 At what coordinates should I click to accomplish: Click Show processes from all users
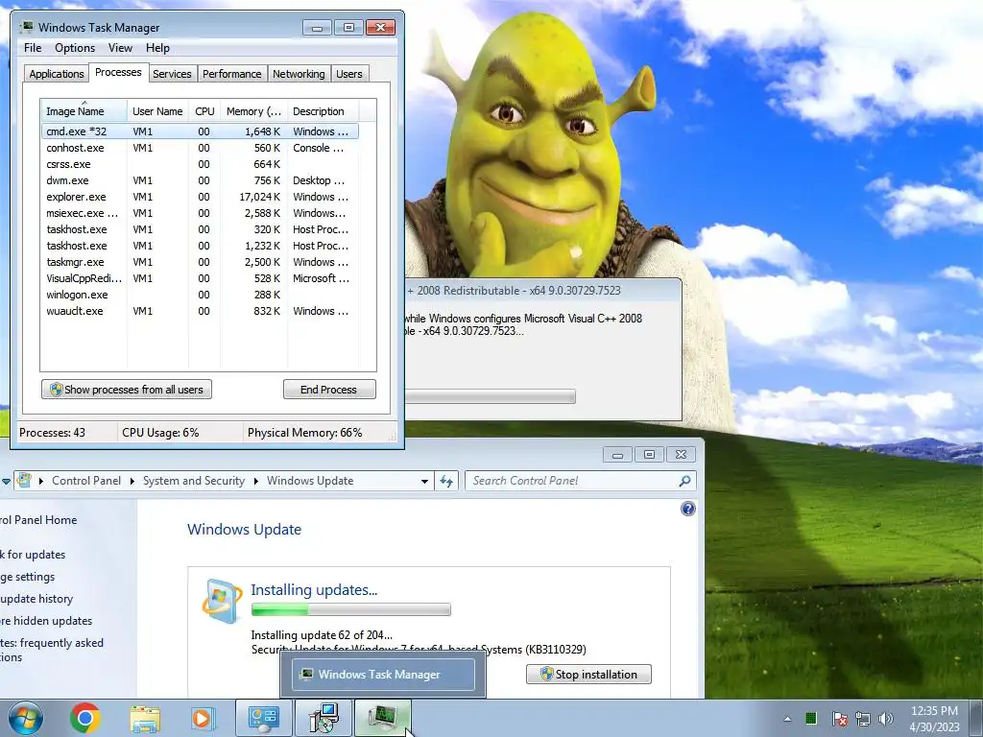coord(127,390)
